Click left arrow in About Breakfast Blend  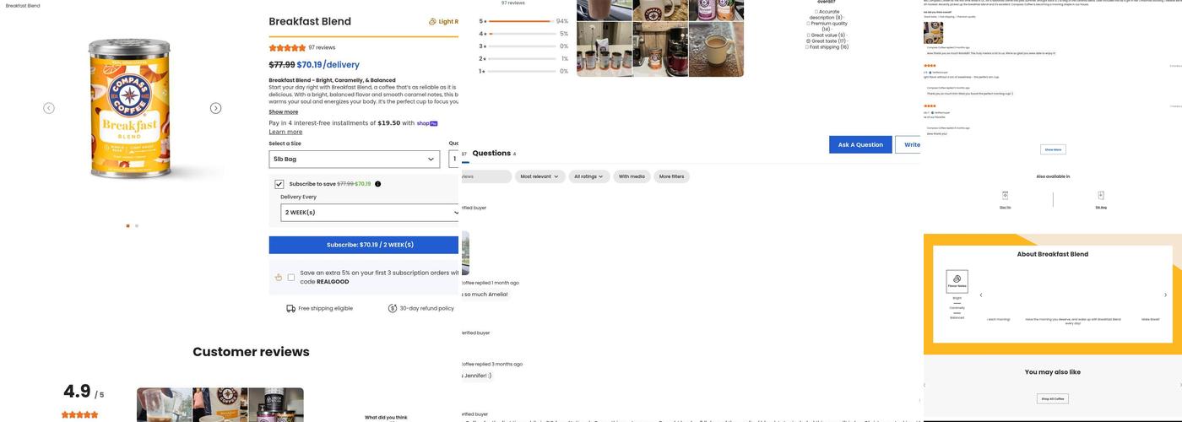coord(981,295)
